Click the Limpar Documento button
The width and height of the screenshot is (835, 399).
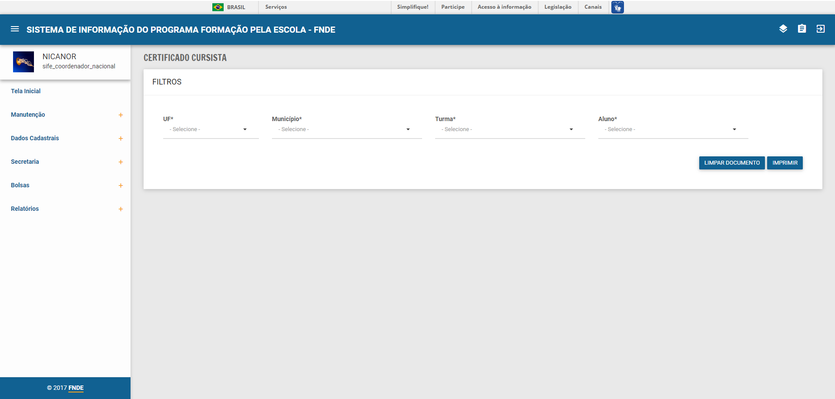pyautogui.click(x=731, y=163)
